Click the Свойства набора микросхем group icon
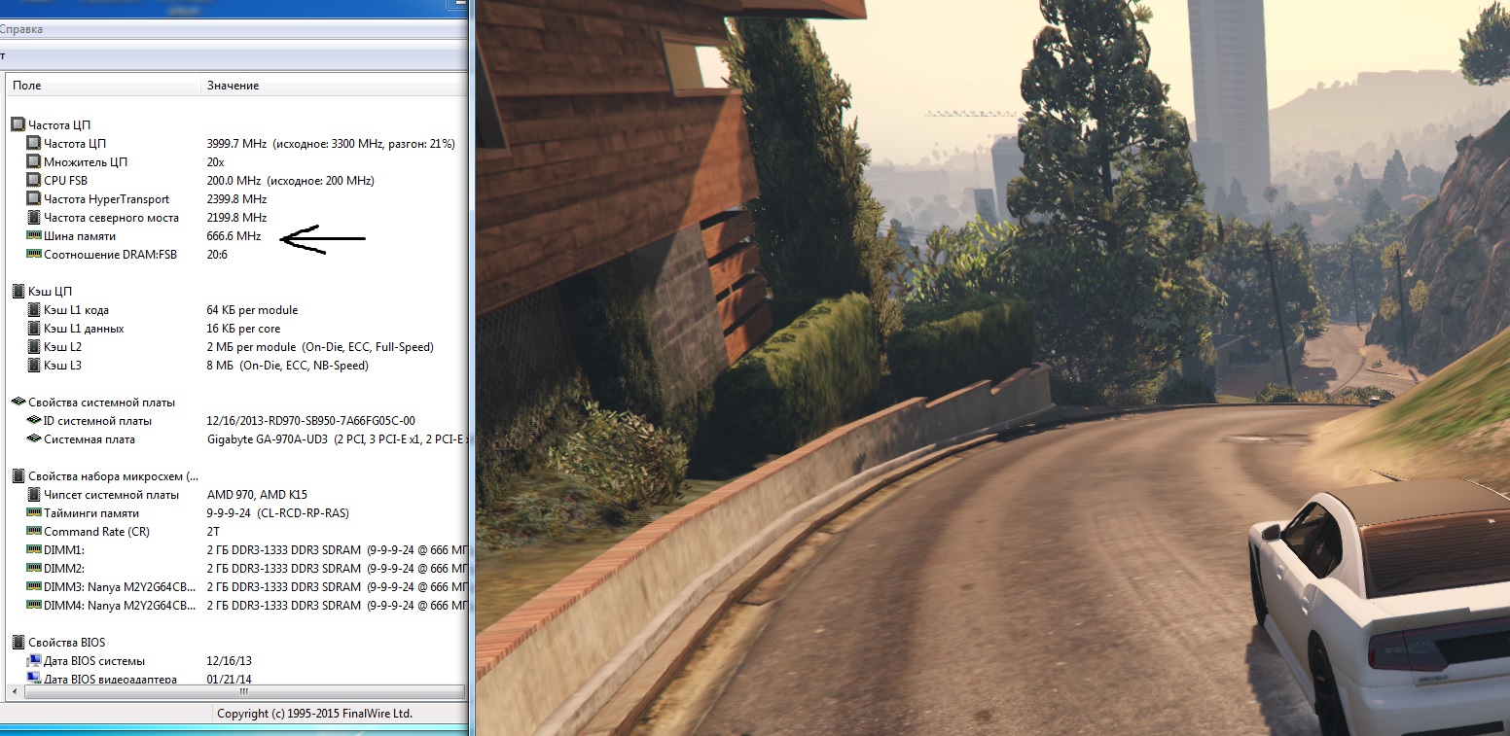The height and width of the screenshot is (736, 1510). (x=18, y=476)
